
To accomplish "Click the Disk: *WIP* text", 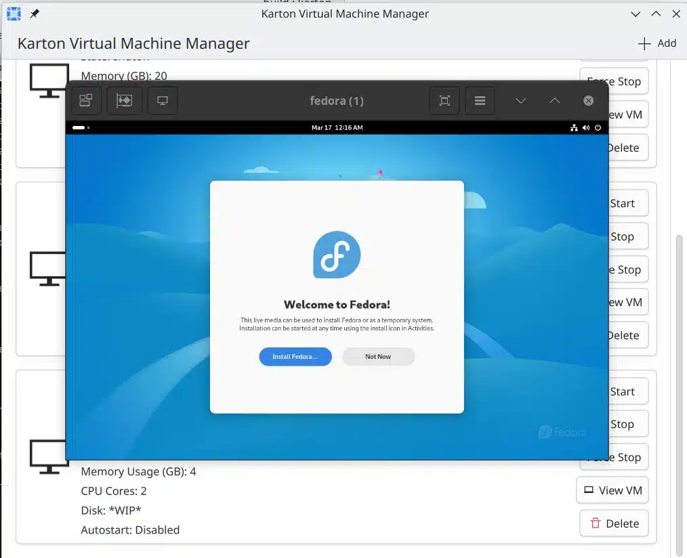I will click(x=111, y=511).
